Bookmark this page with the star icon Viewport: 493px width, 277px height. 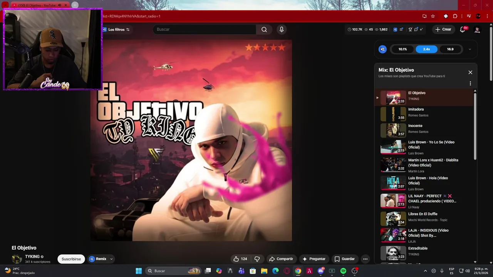click(433, 16)
